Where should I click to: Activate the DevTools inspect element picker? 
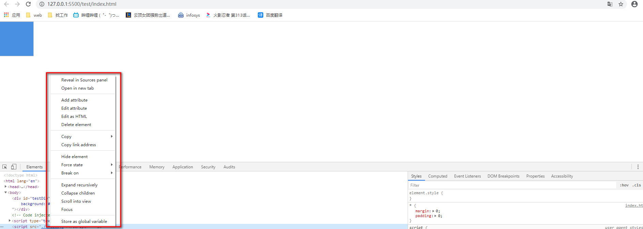coord(5,167)
